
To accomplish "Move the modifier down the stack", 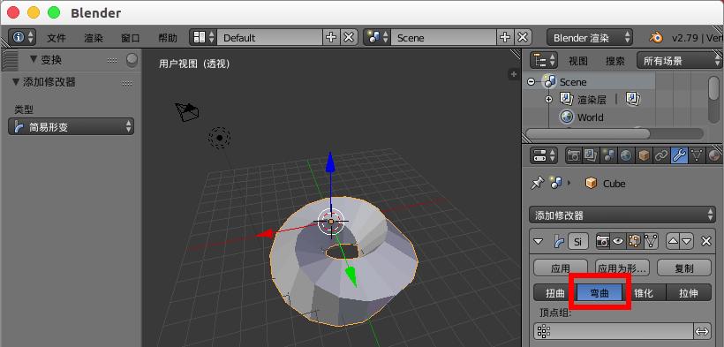I will tap(687, 241).
